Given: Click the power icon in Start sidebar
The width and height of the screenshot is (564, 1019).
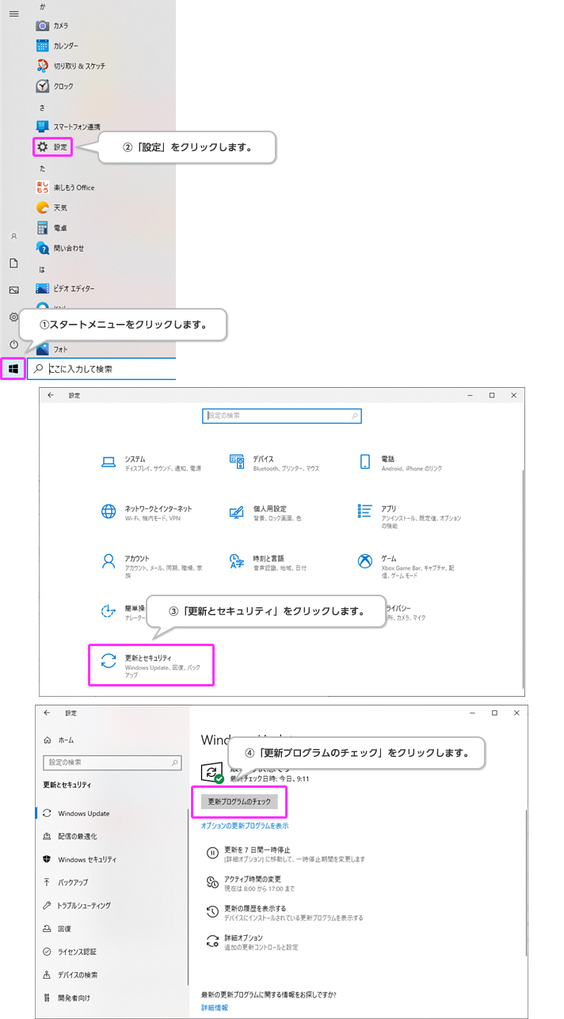Looking at the screenshot, I should tap(13, 344).
